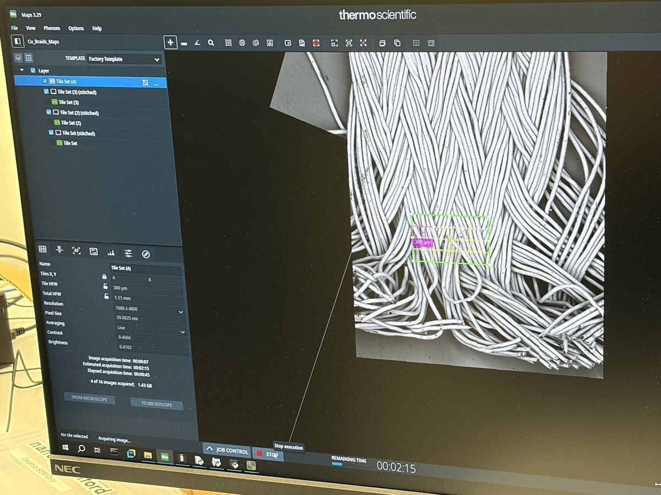Switch to the tile list view icon
This screenshot has width=661, height=495.
click(29, 58)
